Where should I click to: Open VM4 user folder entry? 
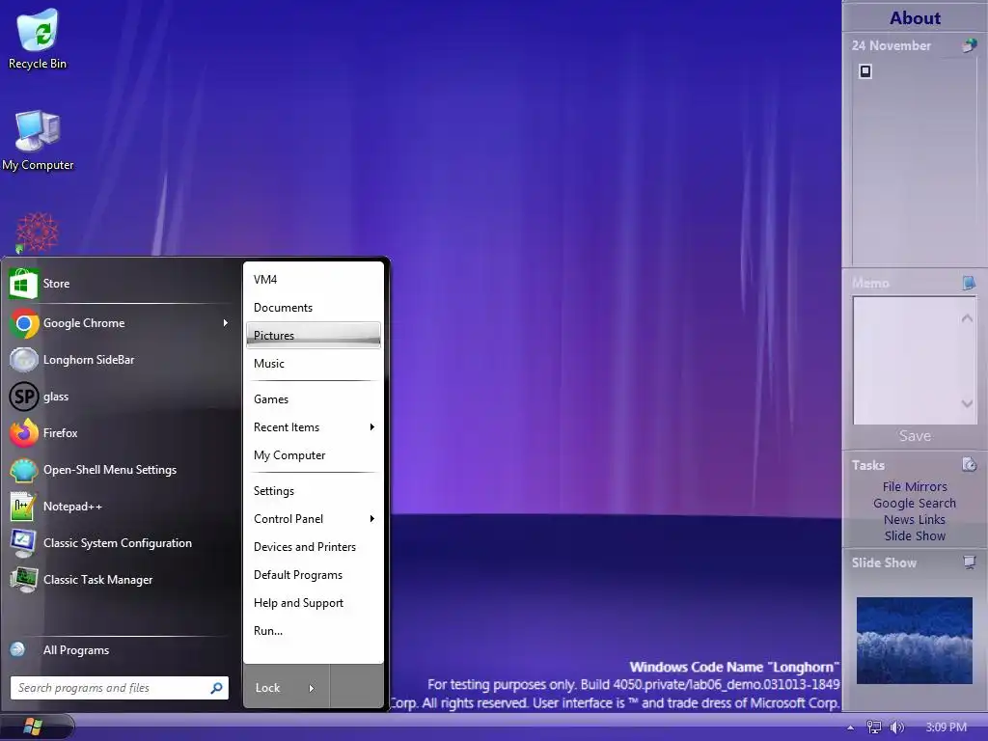tap(314, 279)
